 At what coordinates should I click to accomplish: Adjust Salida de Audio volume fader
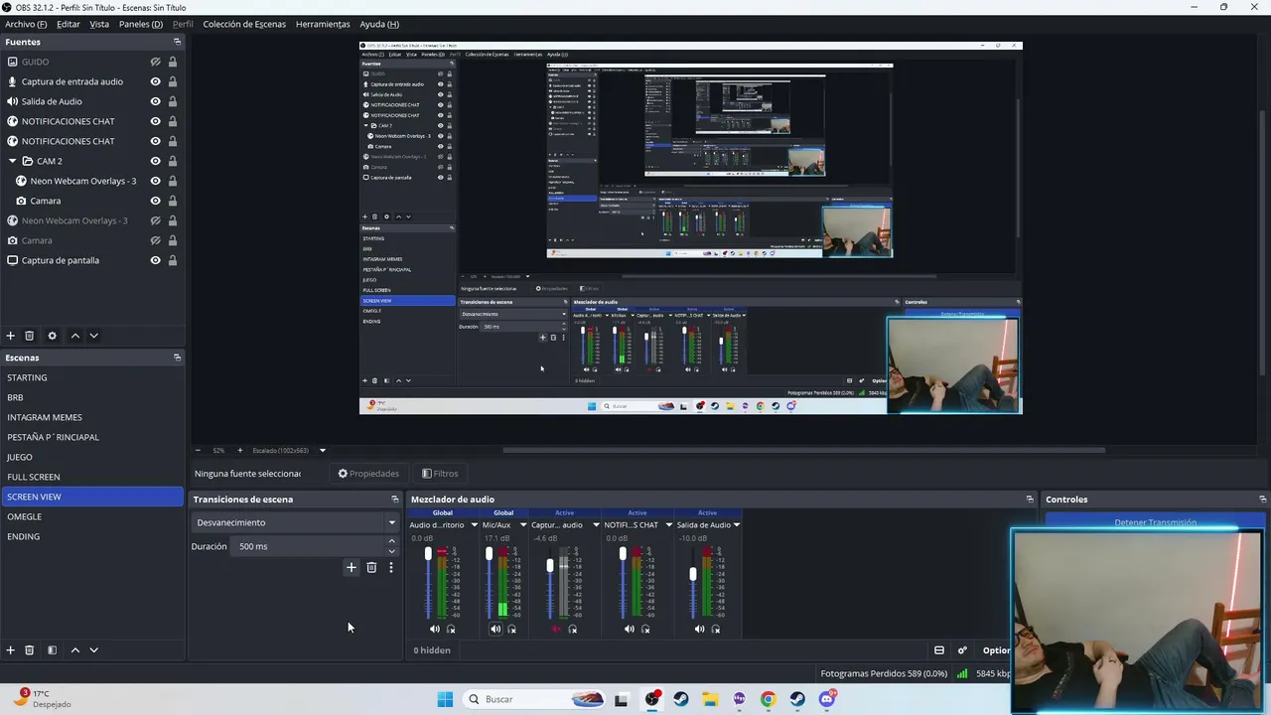point(692,574)
